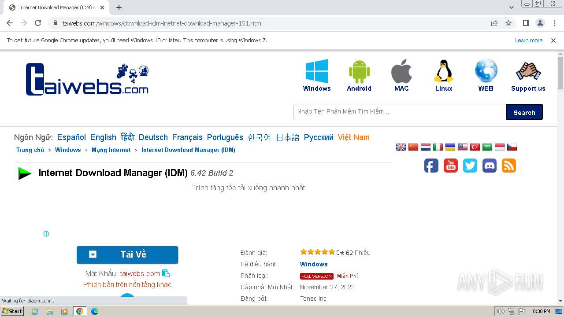Click the taiwebs.com site logo
The width and height of the screenshot is (564, 317).
pyautogui.click(x=87, y=79)
